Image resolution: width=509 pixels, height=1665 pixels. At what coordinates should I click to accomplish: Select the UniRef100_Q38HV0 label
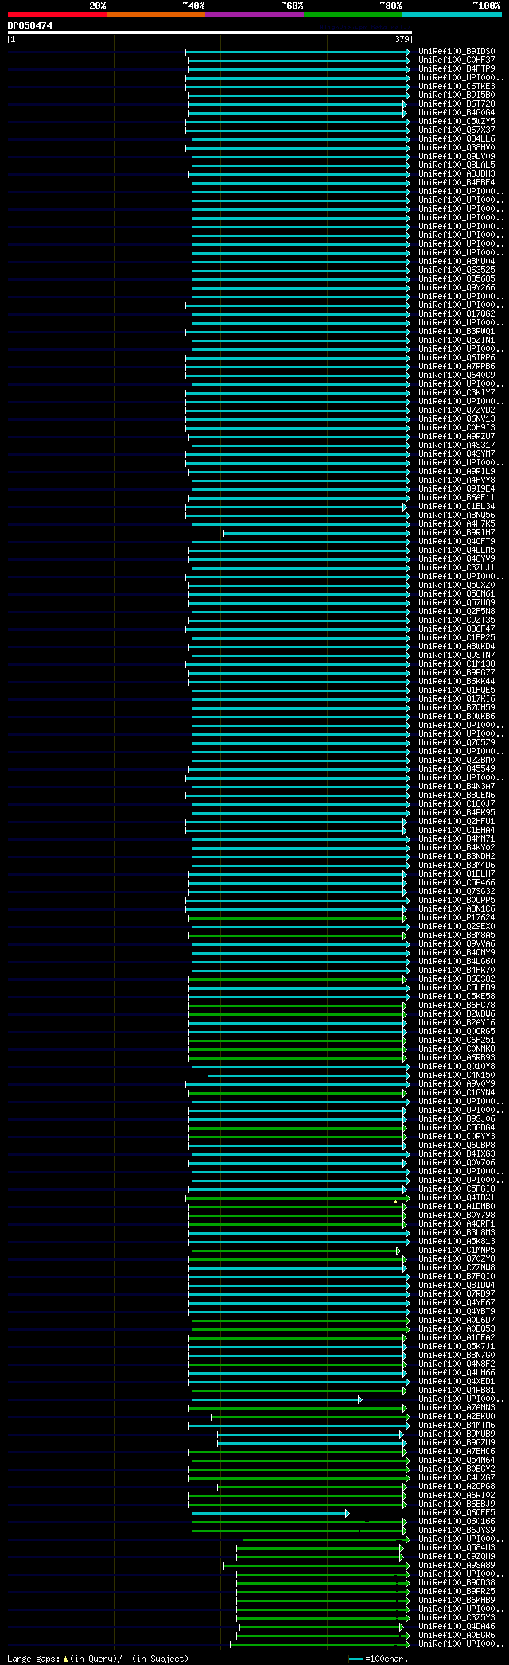(x=457, y=147)
